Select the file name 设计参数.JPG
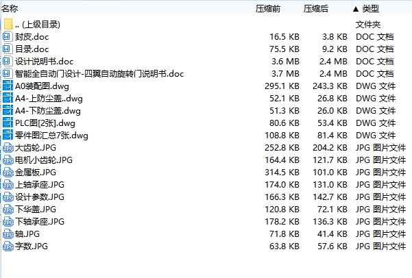This screenshot has width=412, height=278. [x=40, y=197]
